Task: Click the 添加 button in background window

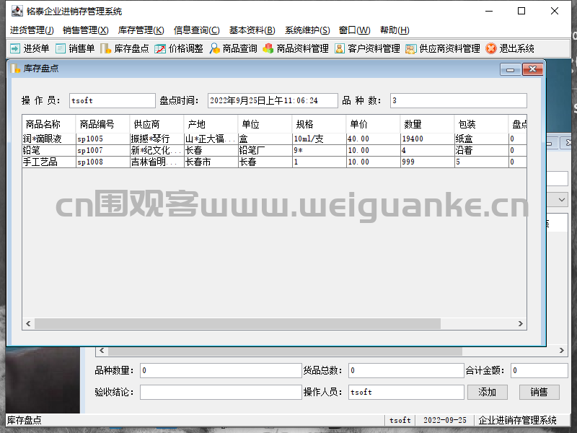Action: click(488, 392)
